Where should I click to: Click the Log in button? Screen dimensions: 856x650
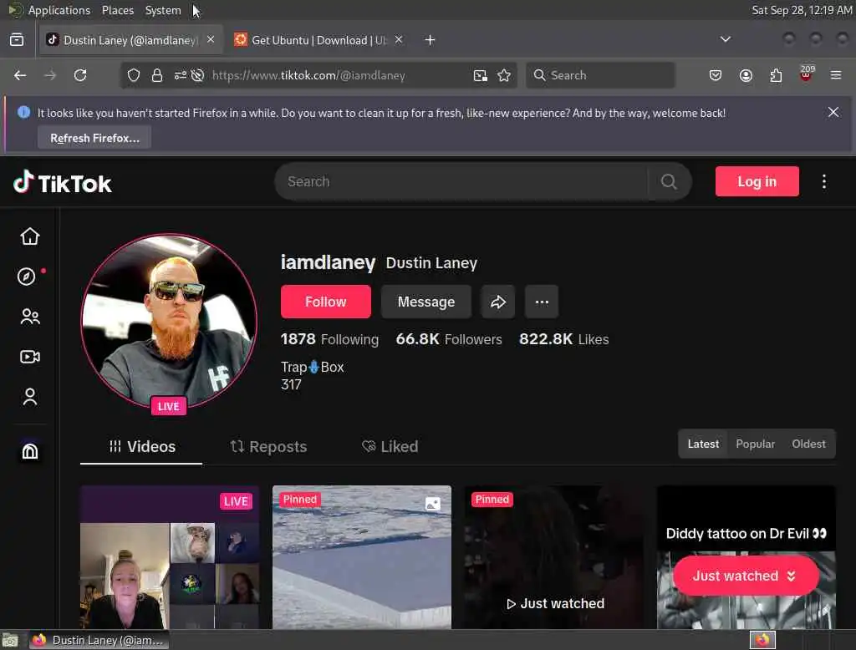[x=757, y=181]
